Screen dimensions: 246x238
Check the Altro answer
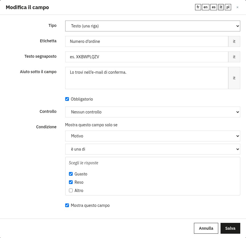pyautogui.click(x=71, y=191)
